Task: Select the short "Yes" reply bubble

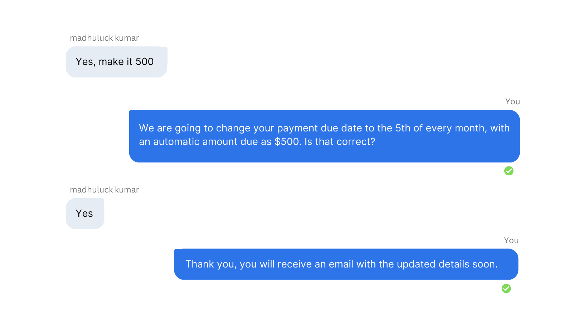Action: point(85,214)
